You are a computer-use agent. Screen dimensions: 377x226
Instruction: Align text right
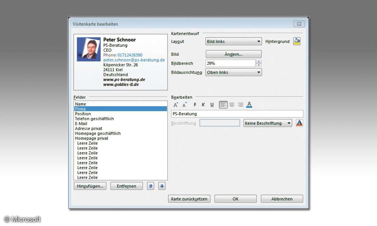240,105
